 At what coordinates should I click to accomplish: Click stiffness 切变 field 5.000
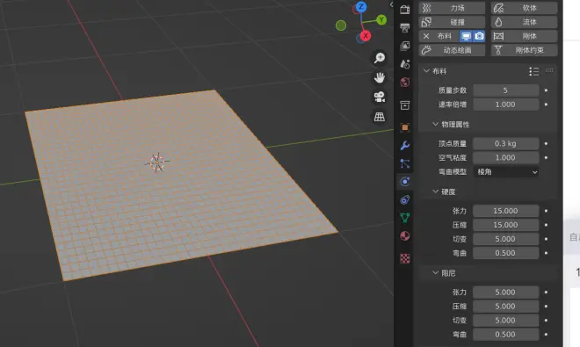(506, 239)
